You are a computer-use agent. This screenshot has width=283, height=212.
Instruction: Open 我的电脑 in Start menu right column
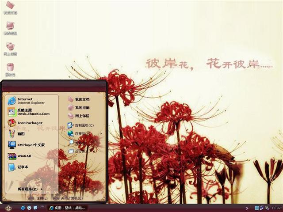pos(79,108)
